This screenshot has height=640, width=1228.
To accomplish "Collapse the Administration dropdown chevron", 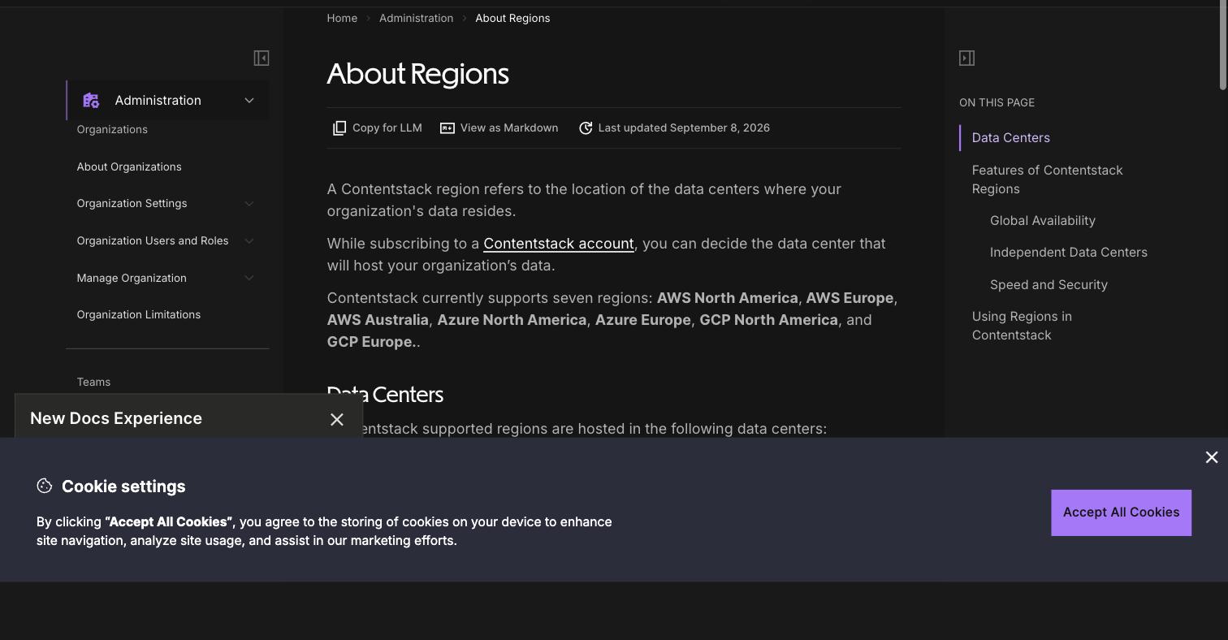I will (249, 101).
